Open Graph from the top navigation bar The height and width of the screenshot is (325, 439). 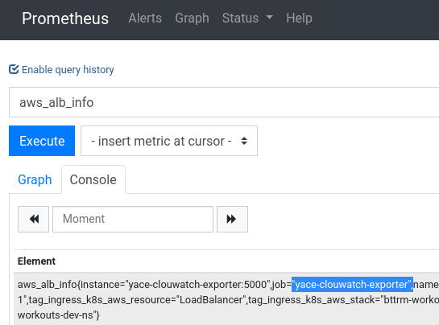(192, 19)
